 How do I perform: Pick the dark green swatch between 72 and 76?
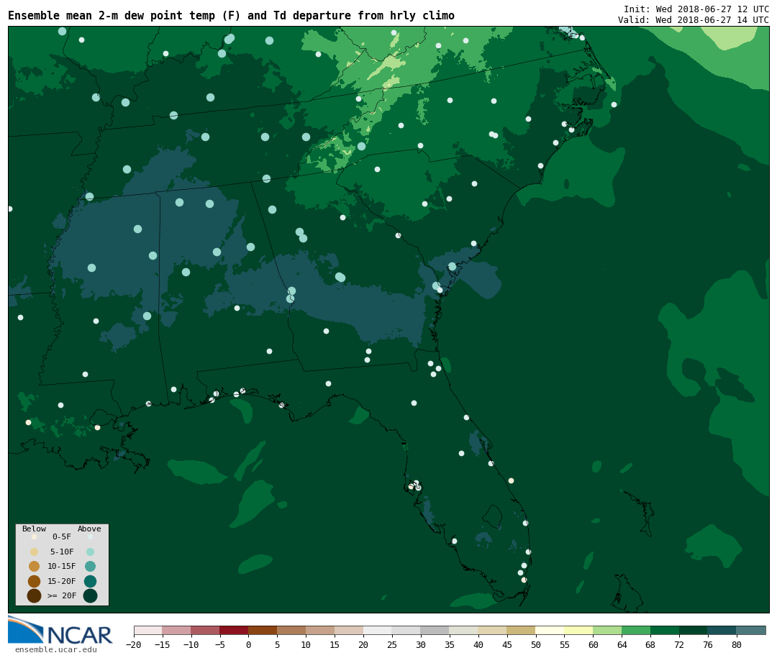tap(694, 630)
